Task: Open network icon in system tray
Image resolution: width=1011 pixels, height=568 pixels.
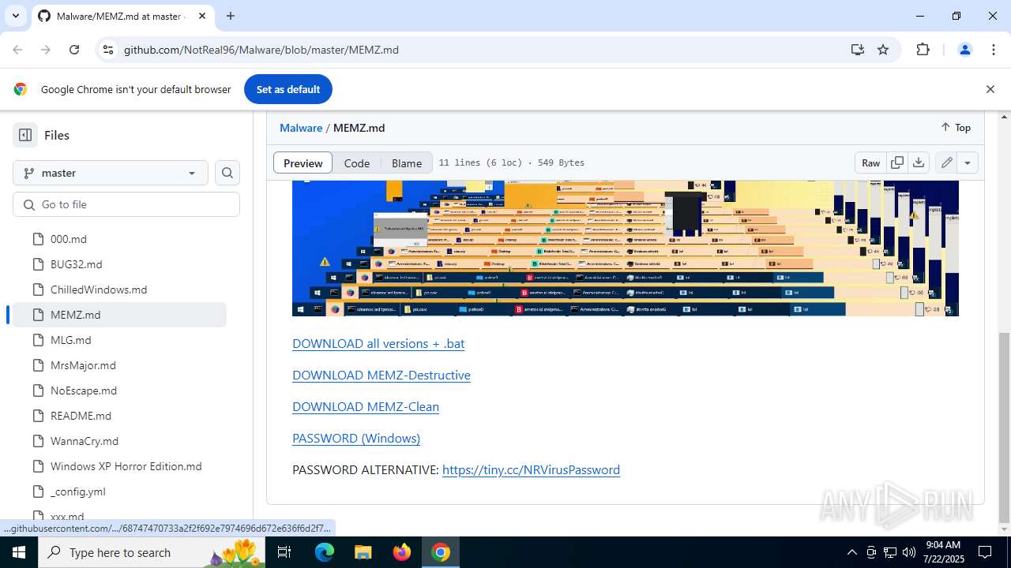Action: pos(890,552)
